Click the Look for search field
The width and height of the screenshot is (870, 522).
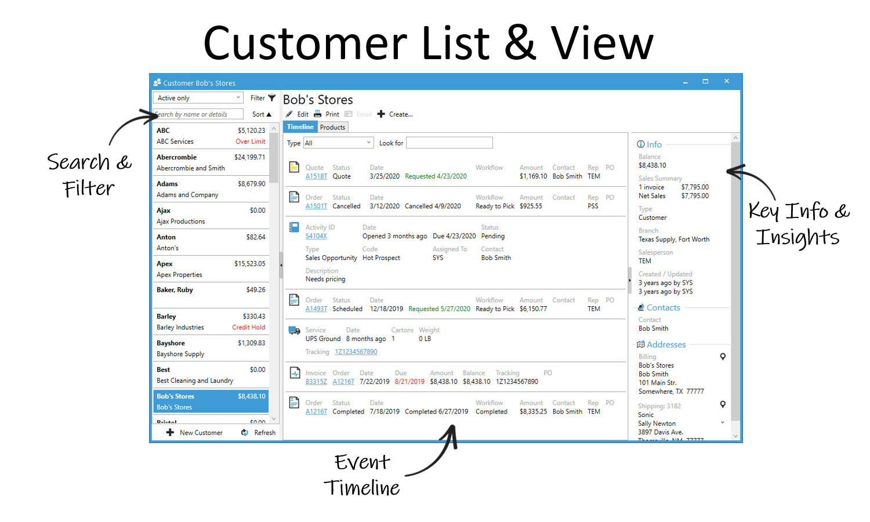[449, 143]
